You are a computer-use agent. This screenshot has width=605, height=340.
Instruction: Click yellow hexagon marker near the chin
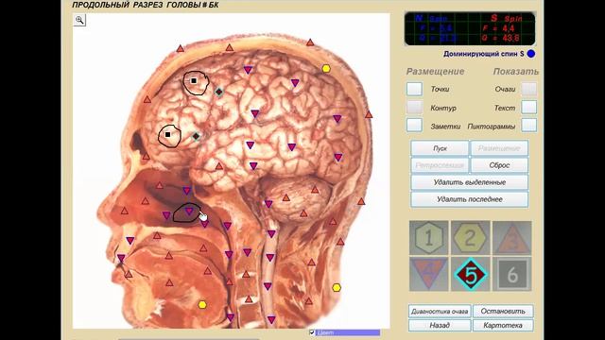coord(202,305)
